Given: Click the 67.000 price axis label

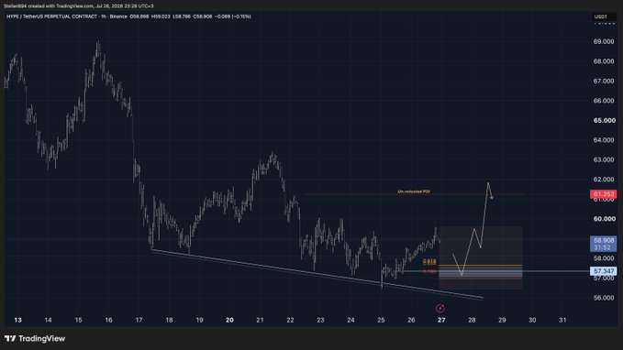Looking at the screenshot, I should tap(603, 81).
